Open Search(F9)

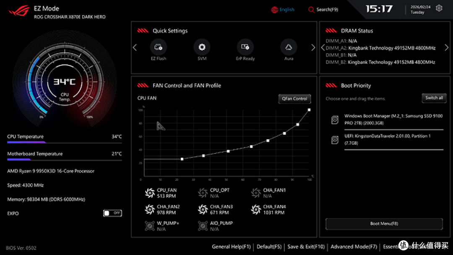[x=323, y=10]
